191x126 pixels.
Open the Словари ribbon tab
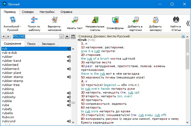click(28, 12)
